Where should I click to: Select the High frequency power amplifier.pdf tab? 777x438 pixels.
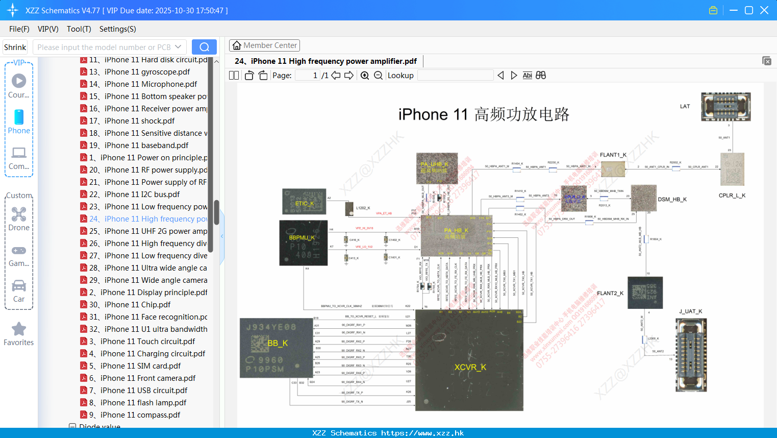[325, 61]
